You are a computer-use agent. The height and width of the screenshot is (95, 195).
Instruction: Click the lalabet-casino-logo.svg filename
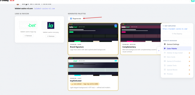(x=28, y=32)
